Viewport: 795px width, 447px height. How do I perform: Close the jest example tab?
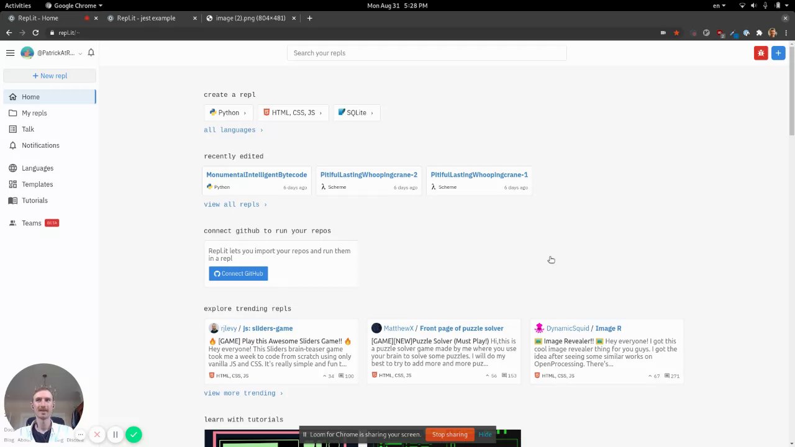194,18
